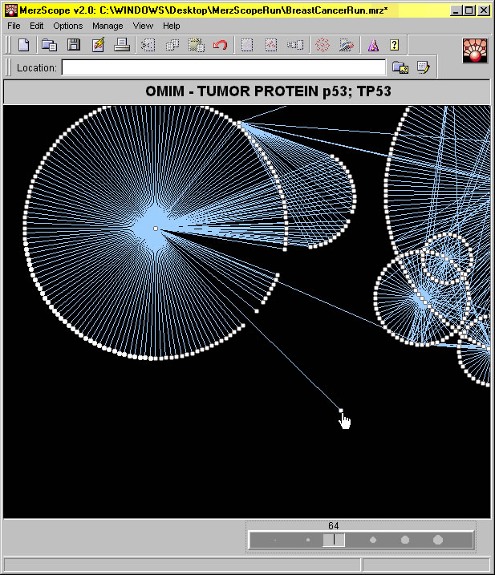Click the red circular network layout icon
Screen dimensions: 495x575
tap(323, 46)
